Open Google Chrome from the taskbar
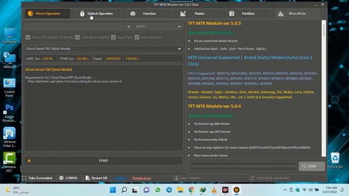The height and width of the screenshot is (196, 349). pyautogui.click(x=191, y=190)
